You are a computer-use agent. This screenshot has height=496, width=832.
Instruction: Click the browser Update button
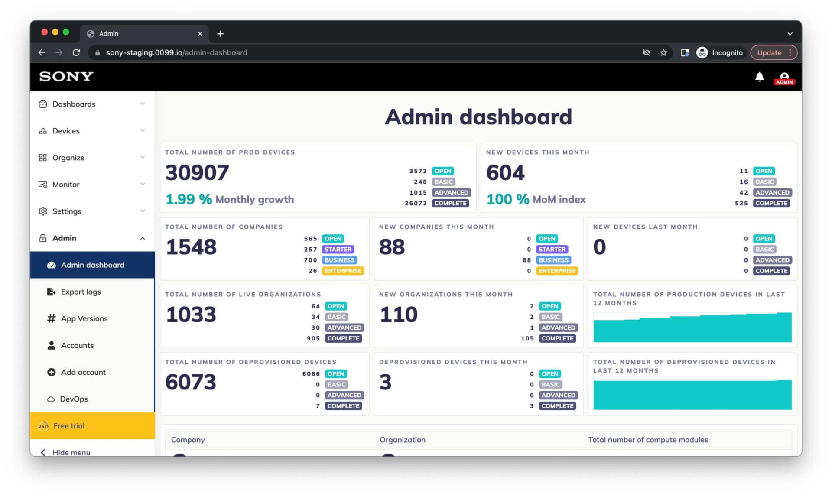(x=769, y=53)
